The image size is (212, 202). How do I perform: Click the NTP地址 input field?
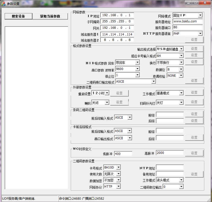(x=170, y=168)
